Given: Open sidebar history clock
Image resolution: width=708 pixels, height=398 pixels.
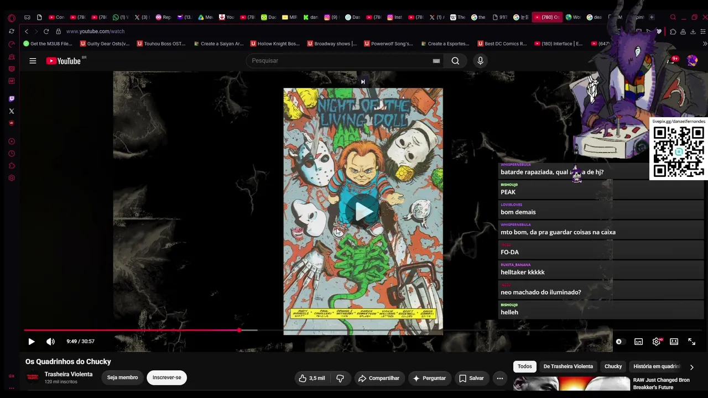Looking at the screenshot, I should pos(12,154).
